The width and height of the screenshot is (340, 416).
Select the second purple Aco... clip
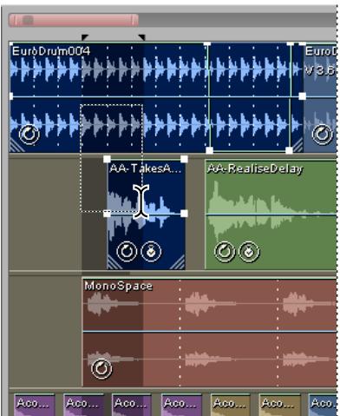[x=84, y=405]
